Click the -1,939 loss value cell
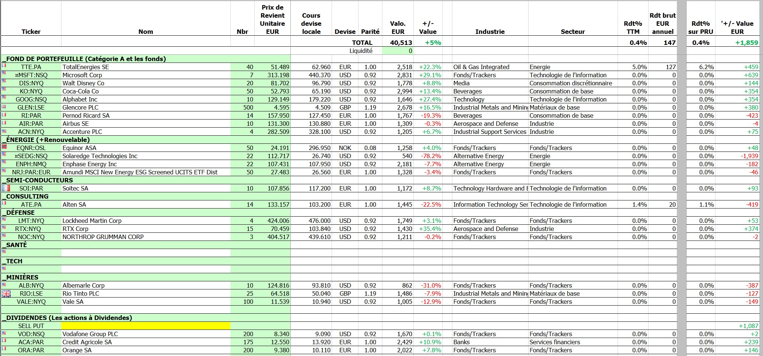Viewport: 763px width, 356px height. tap(737, 156)
